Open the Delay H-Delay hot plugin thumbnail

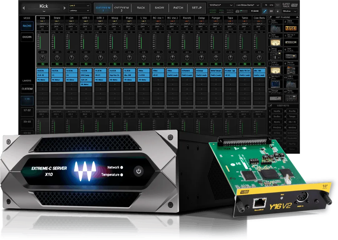tap(291, 28)
